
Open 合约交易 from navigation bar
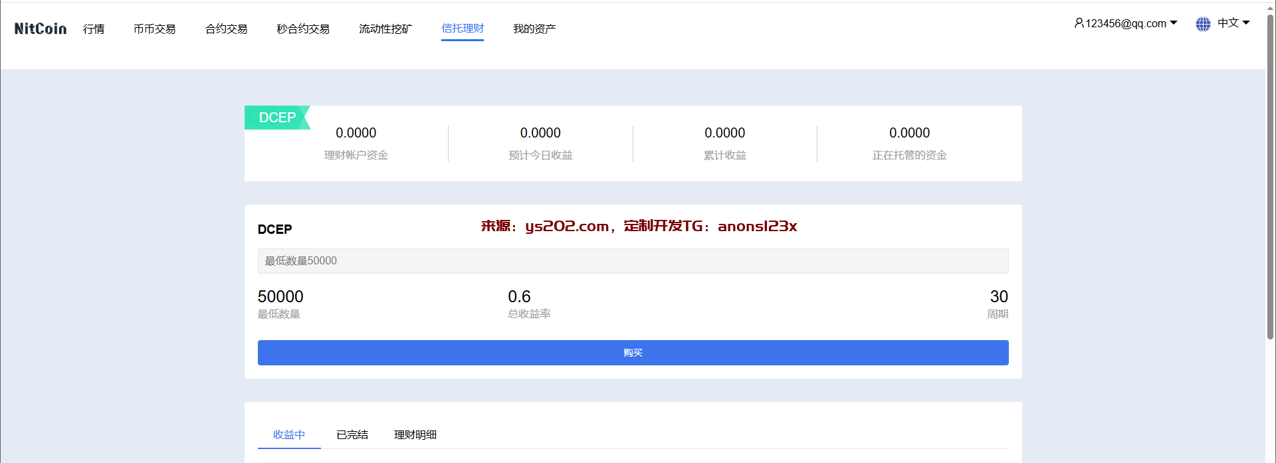pyautogui.click(x=226, y=29)
